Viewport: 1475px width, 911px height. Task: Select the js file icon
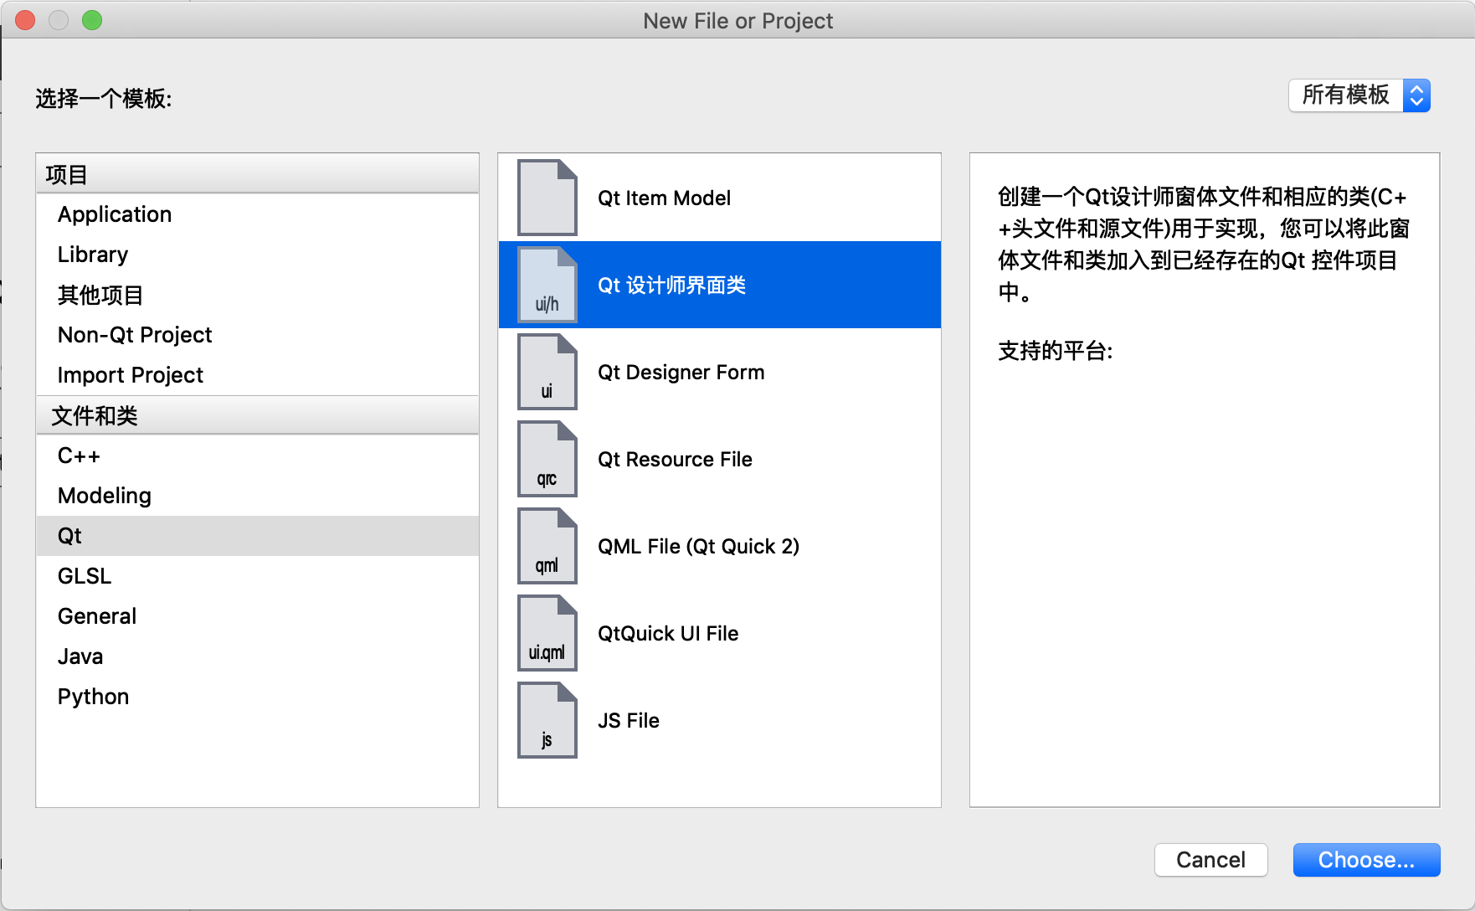[x=547, y=720]
